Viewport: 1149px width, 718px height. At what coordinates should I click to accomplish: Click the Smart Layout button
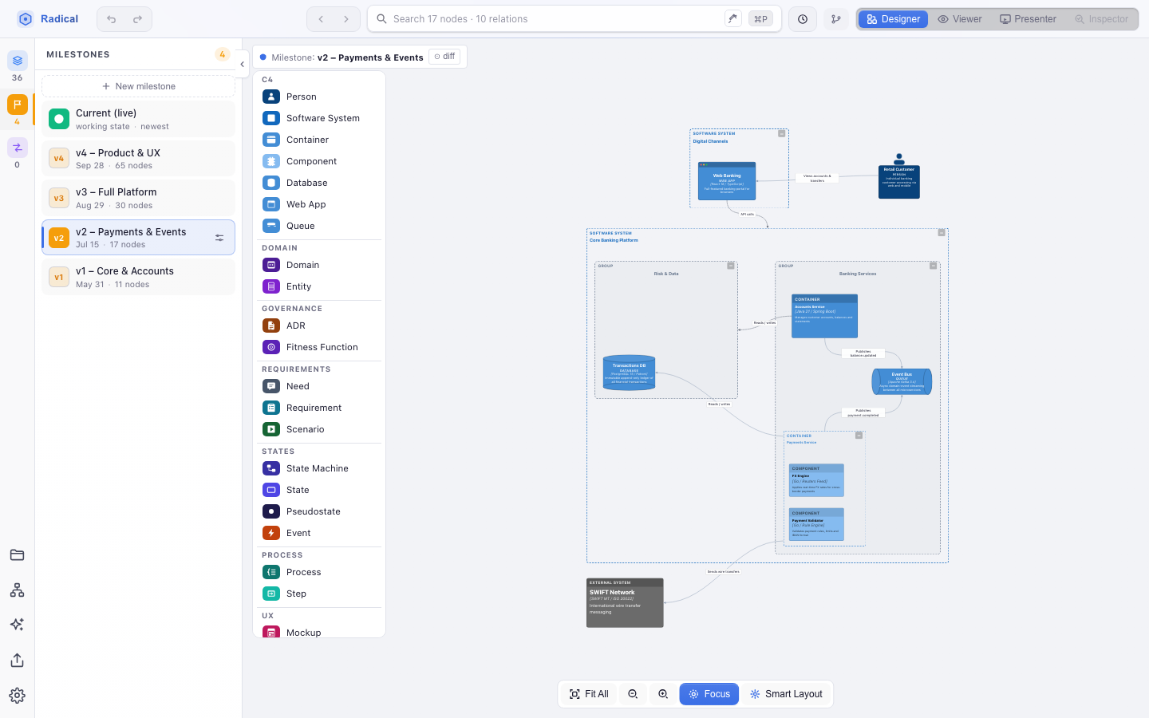tap(786, 694)
